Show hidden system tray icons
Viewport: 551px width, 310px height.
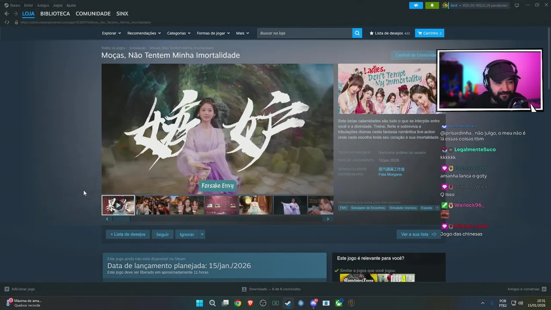click(x=482, y=303)
